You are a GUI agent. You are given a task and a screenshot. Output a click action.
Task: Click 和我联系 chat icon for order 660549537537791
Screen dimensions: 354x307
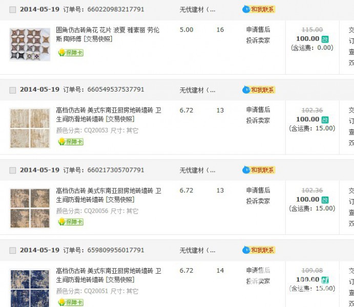259,90
